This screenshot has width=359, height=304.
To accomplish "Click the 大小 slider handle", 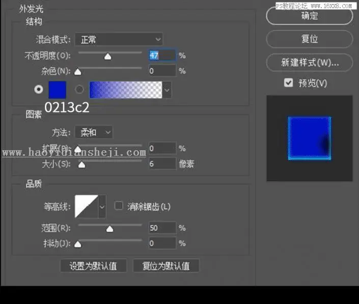I will (81, 164).
